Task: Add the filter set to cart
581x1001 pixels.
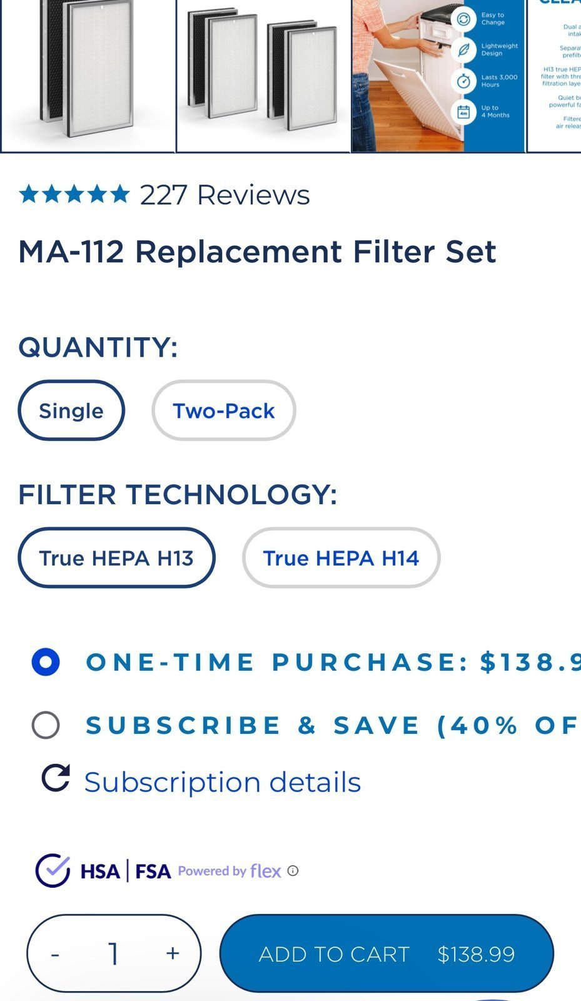Action: 386,953
